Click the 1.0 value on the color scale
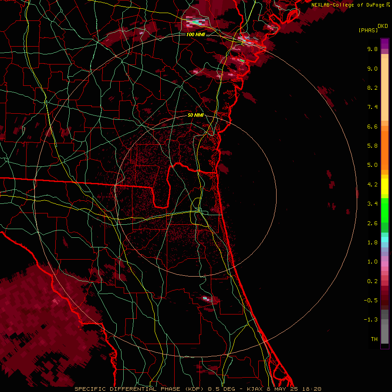This screenshot has height=392, width=392. (x=372, y=262)
